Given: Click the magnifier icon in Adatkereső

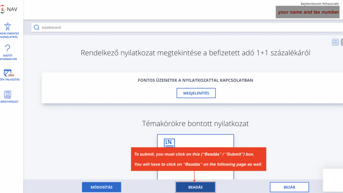Looking at the screenshot, I should pos(37,27).
